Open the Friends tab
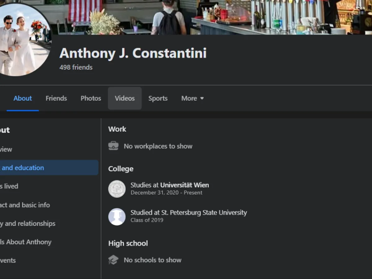372x279 pixels. 56,98
